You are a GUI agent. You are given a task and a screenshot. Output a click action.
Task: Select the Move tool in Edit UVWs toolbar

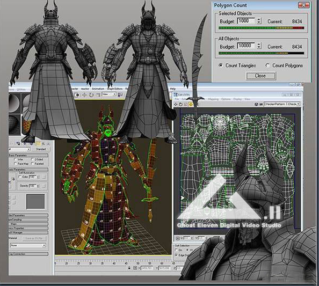(x=176, y=104)
